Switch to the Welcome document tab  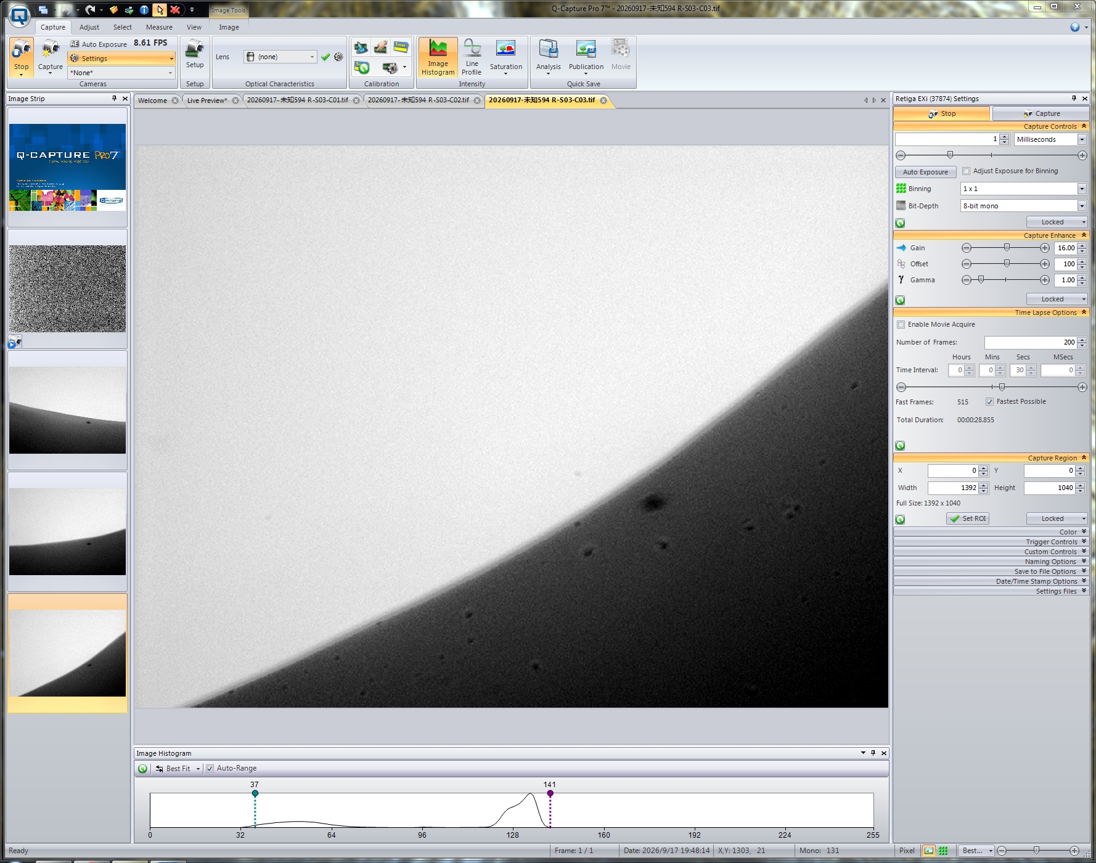(x=152, y=100)
